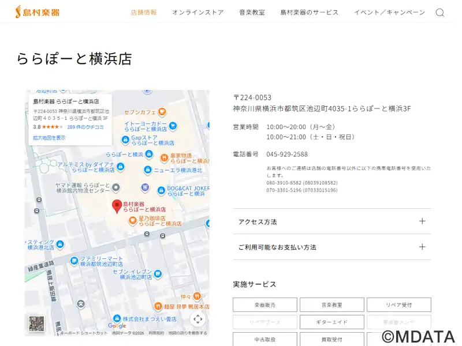Click 拡大地図を表示 link

click(x=49, y=138)
